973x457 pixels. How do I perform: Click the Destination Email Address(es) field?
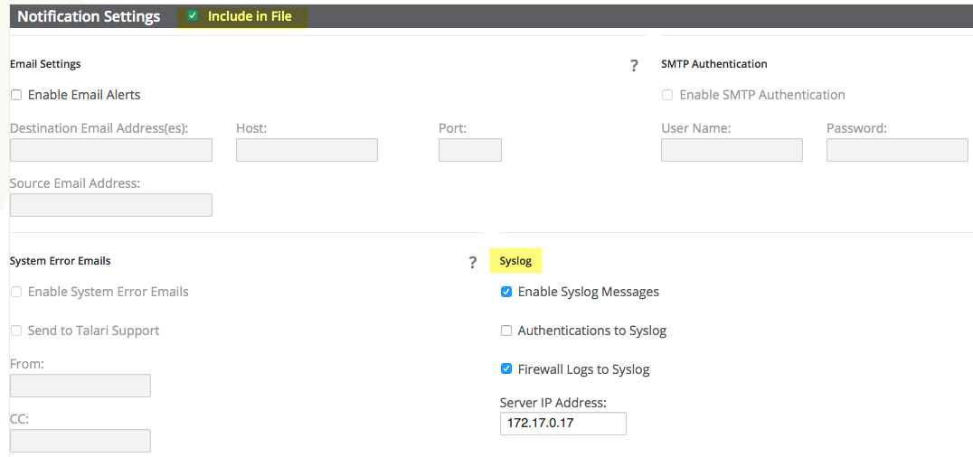point(110,150)
